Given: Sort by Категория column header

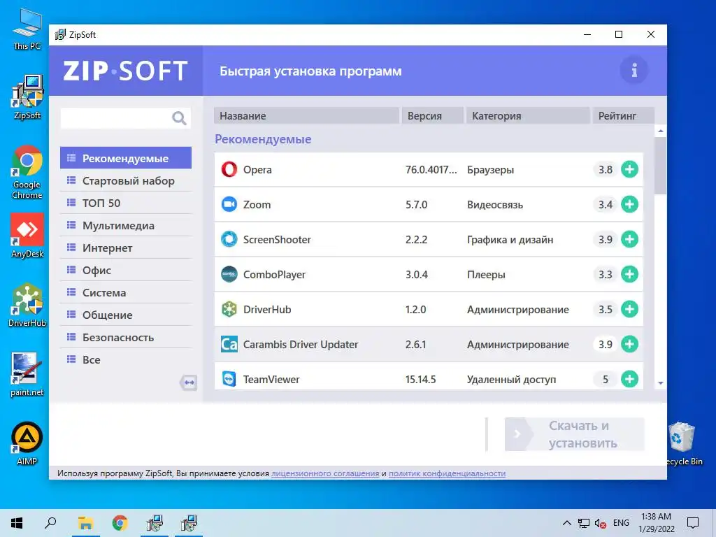Looking at the screenshot, I should point(528,115).
